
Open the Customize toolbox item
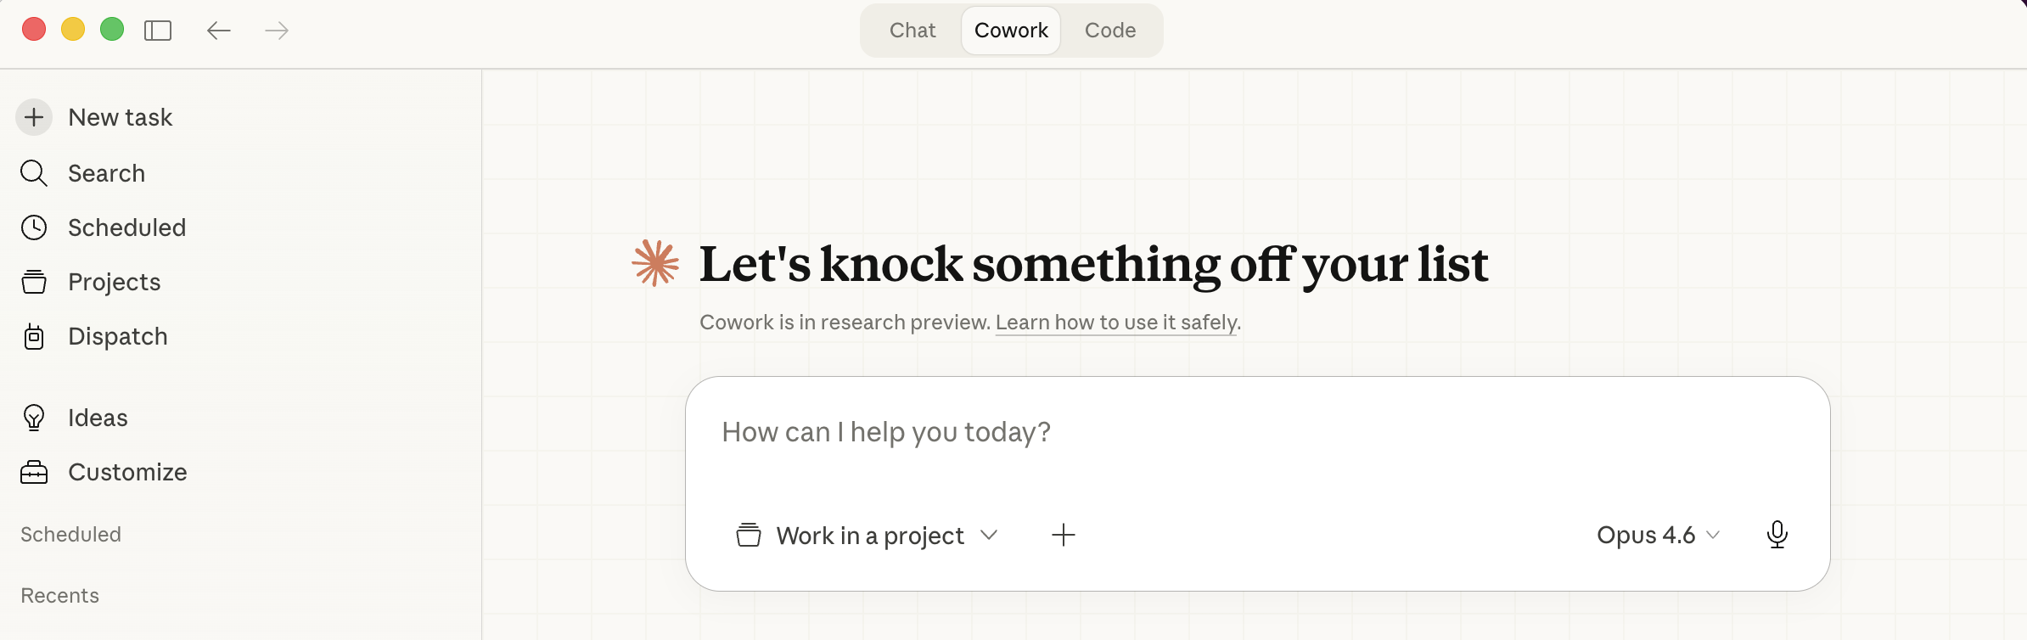coord(34,472)
